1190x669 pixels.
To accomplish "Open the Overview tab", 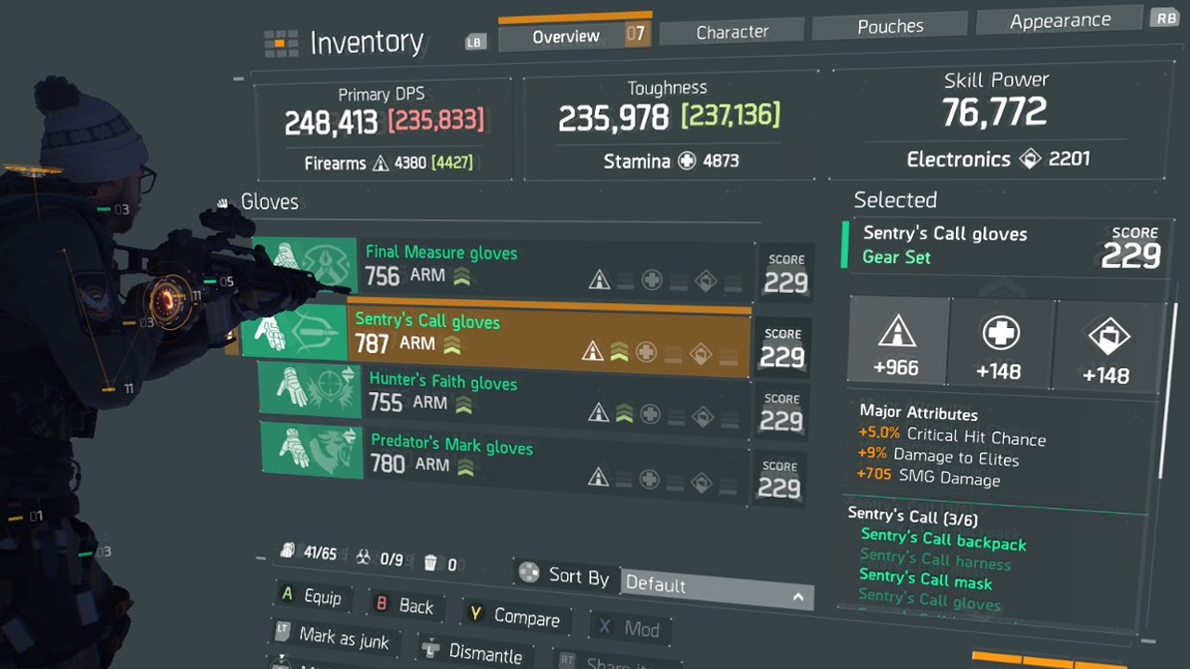I will 575,36.
